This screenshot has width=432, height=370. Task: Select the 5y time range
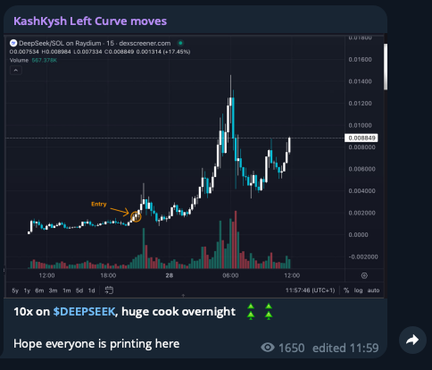15,290
